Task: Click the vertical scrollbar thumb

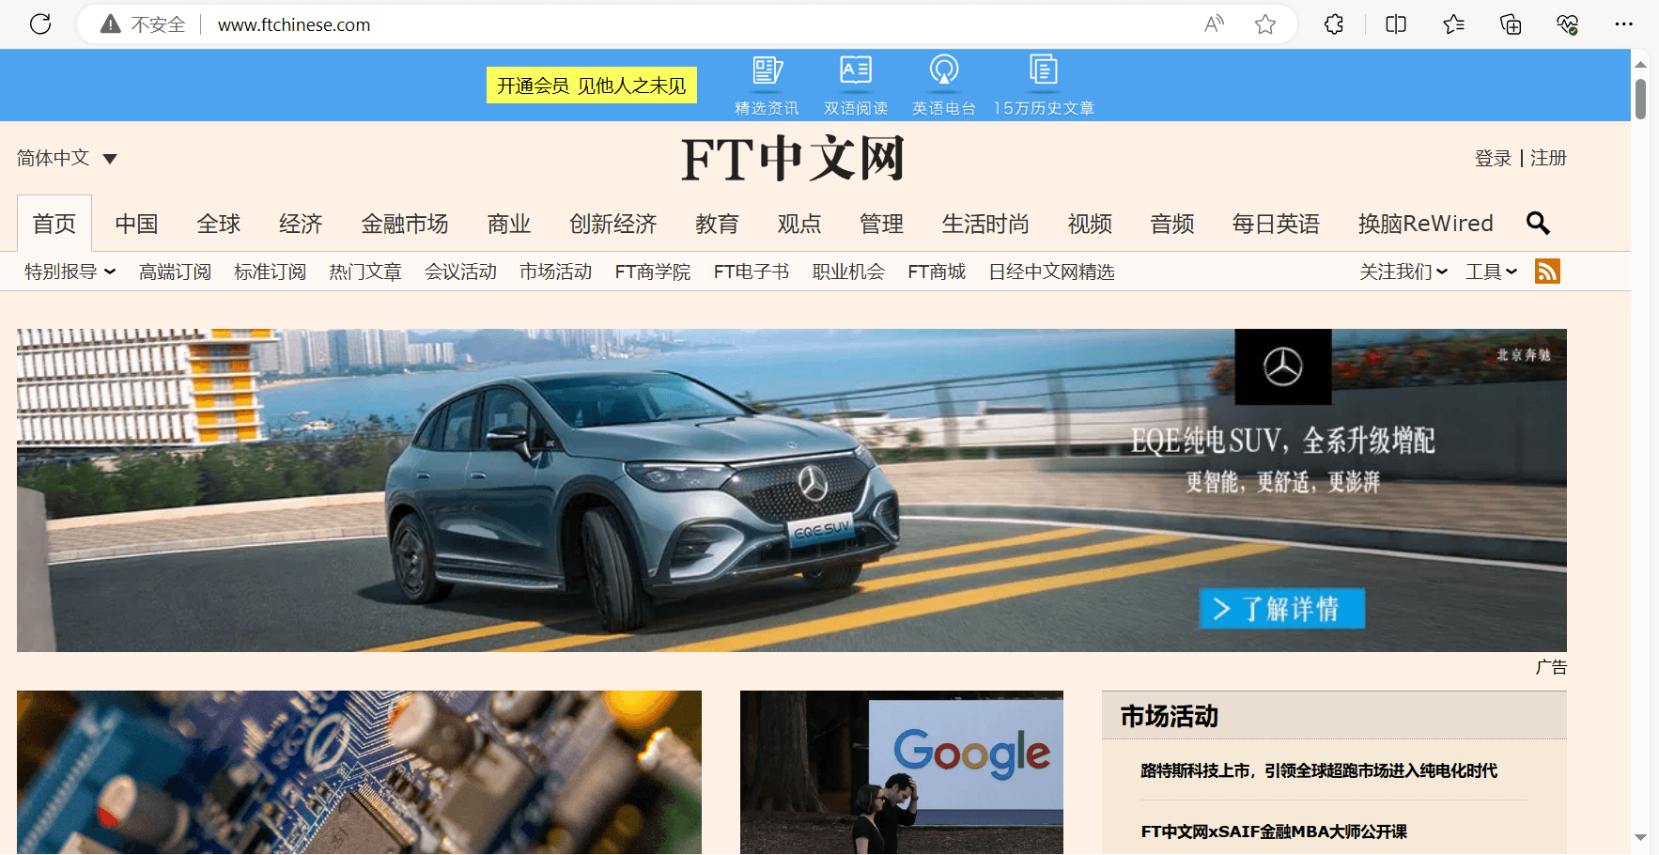Action: point(1640,99)
